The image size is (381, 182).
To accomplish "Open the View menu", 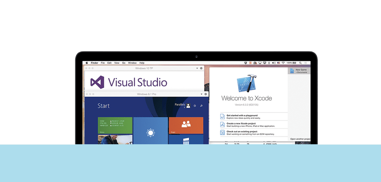I will 117,63.
